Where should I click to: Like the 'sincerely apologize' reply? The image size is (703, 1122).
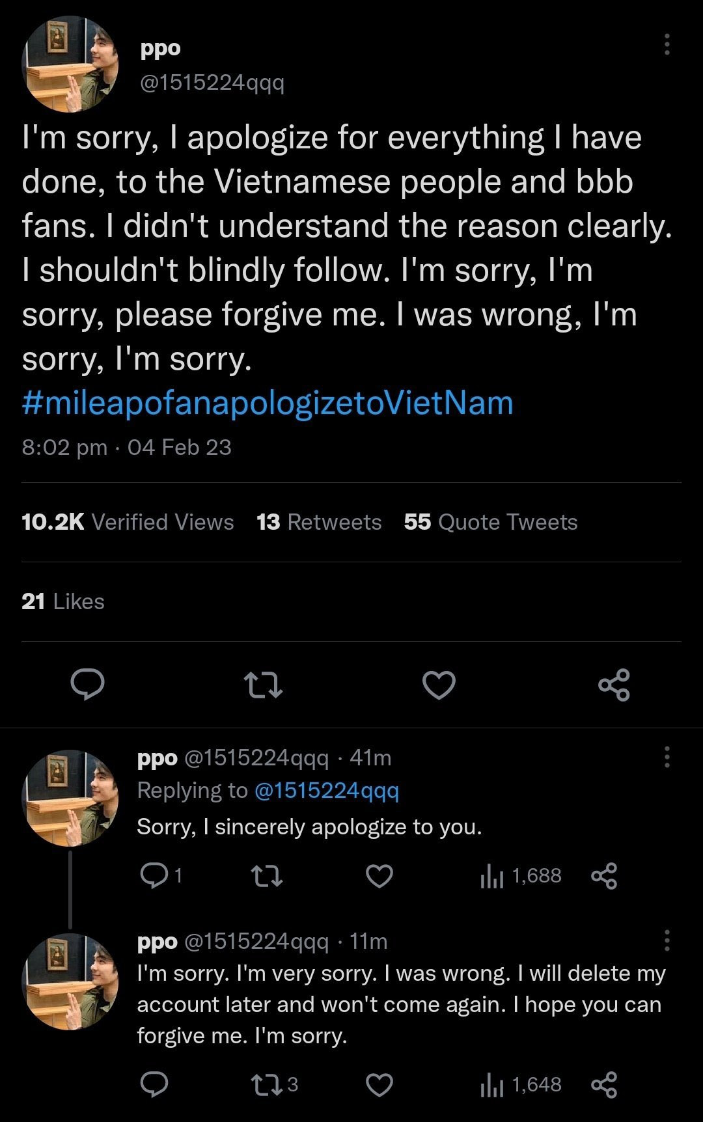379,876
